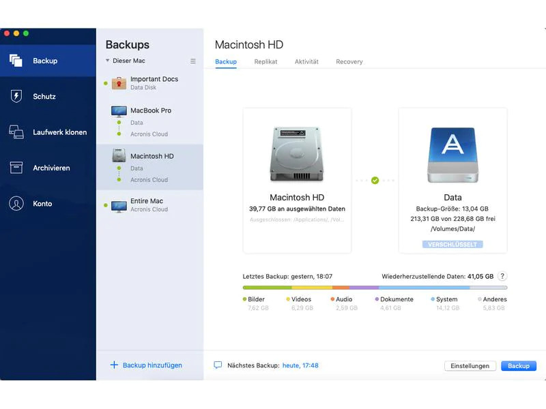Click the Konto user icon

pos(16,203)
